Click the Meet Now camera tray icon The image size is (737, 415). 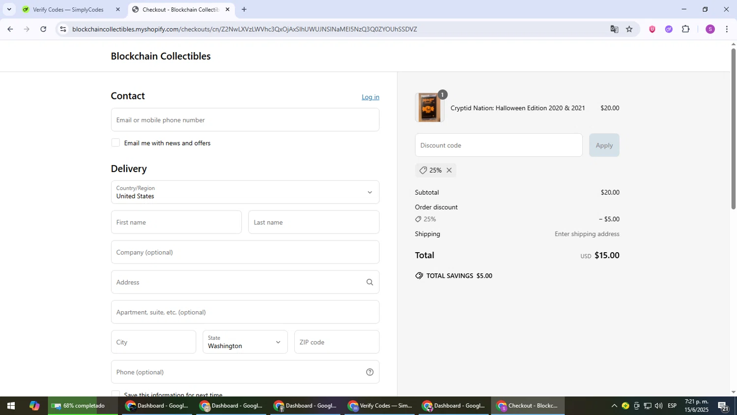636,406
